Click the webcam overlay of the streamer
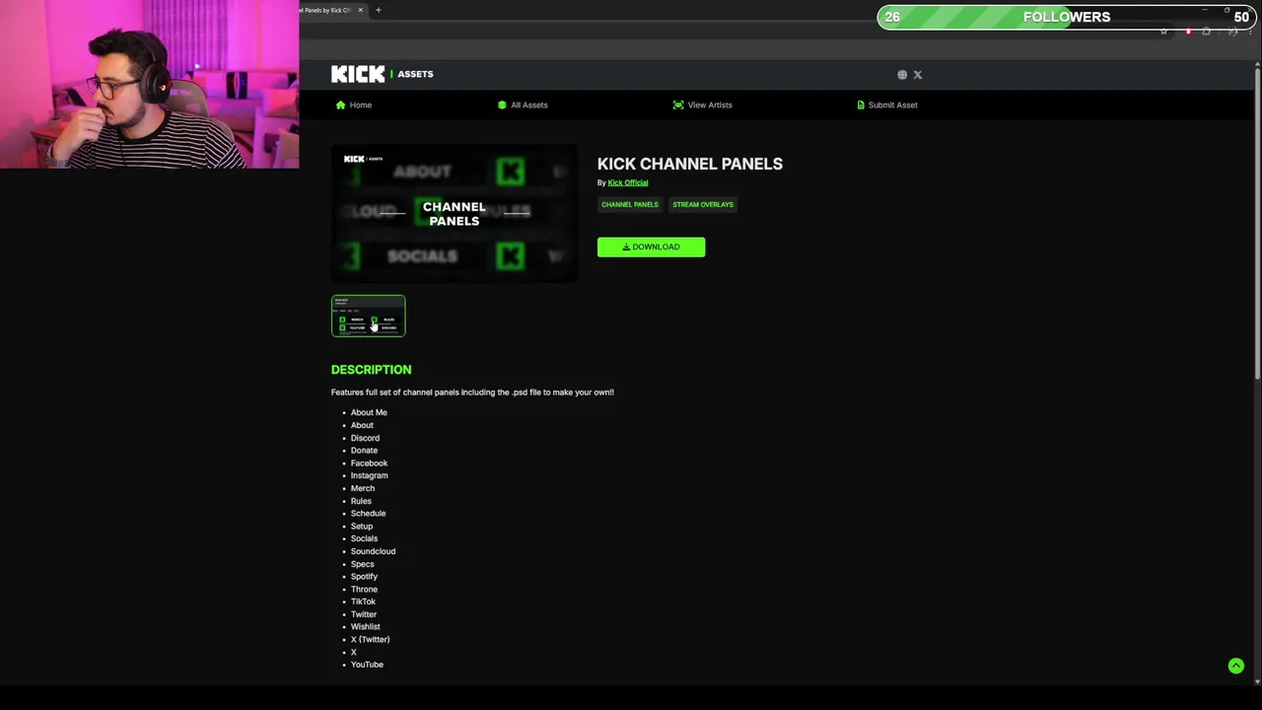The height and width of the screenshot is (710, 1262). pos(149,84)
